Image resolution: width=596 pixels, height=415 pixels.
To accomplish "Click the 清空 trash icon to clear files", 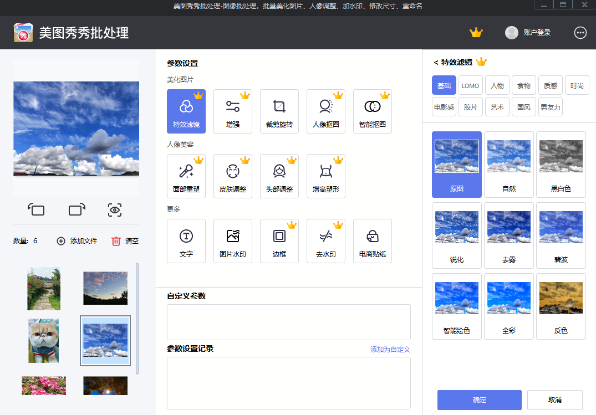I will (115, 242).
